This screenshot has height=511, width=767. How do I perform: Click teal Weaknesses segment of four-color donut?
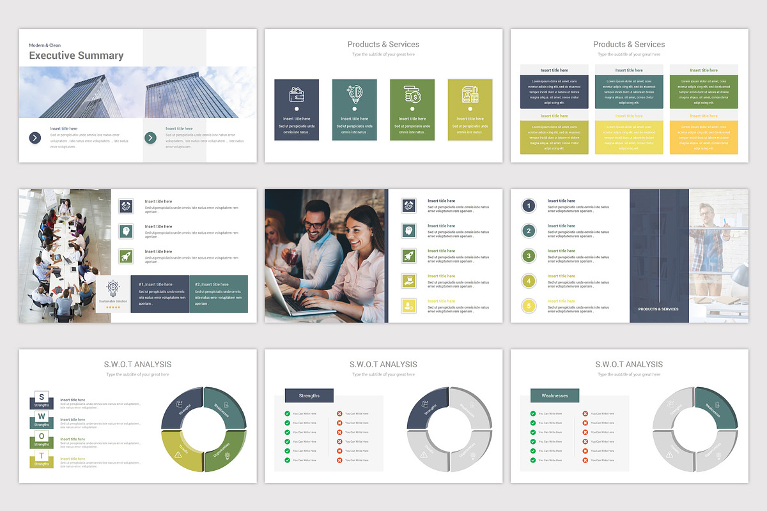226,408
